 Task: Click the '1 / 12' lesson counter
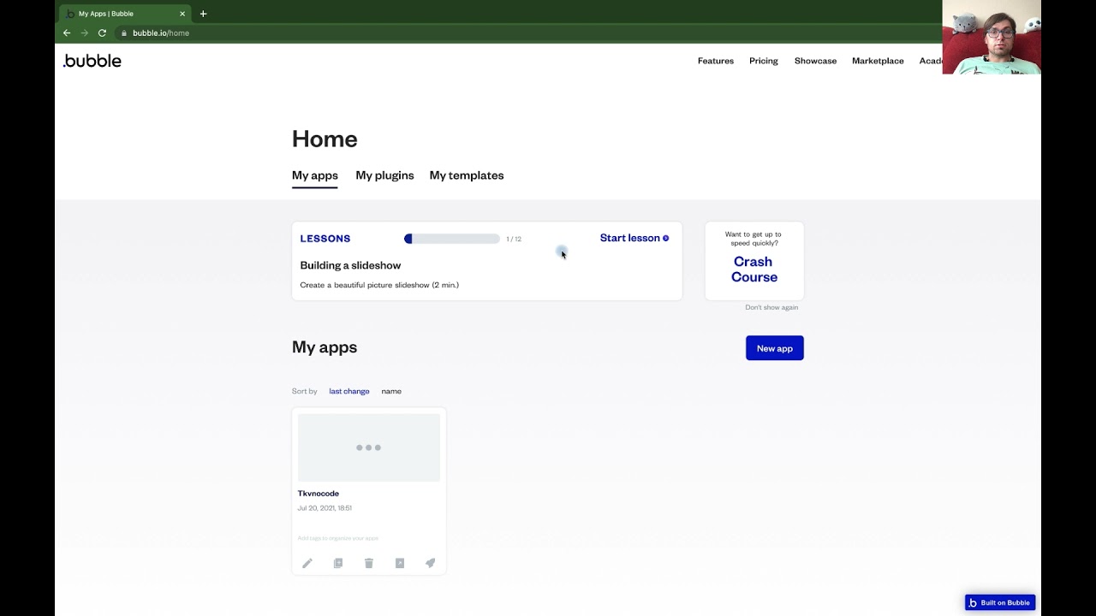click(x=514, y=239)
